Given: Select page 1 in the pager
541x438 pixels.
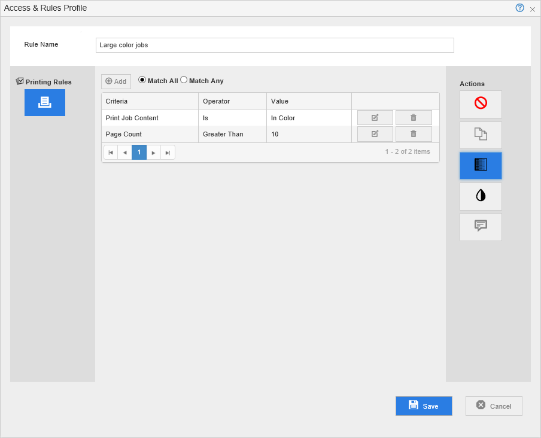Looking at the screenshot, I should point(139,153).
